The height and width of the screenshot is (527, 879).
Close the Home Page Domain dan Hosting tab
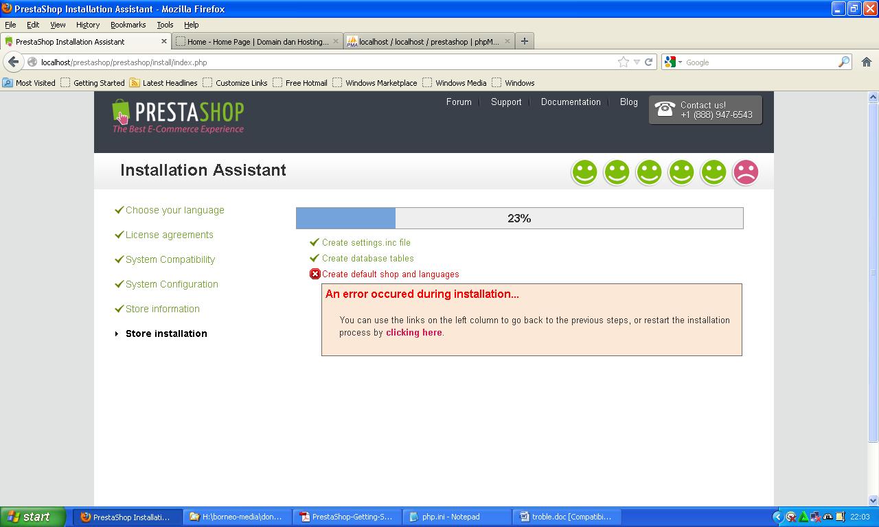pos(336,41)
